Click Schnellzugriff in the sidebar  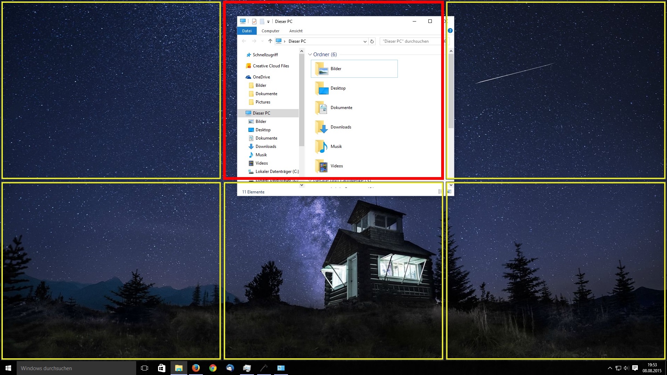pyautogui.click(x=265, y=55)
